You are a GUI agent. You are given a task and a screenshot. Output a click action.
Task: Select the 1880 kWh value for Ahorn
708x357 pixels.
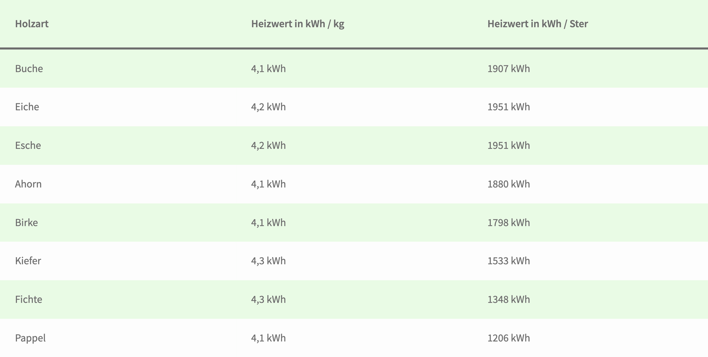[508, 184]
